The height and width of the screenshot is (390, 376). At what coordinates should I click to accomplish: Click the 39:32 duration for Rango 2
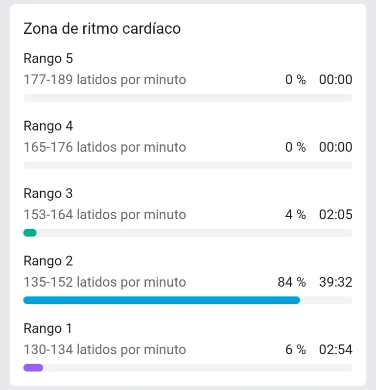point(336,282)
